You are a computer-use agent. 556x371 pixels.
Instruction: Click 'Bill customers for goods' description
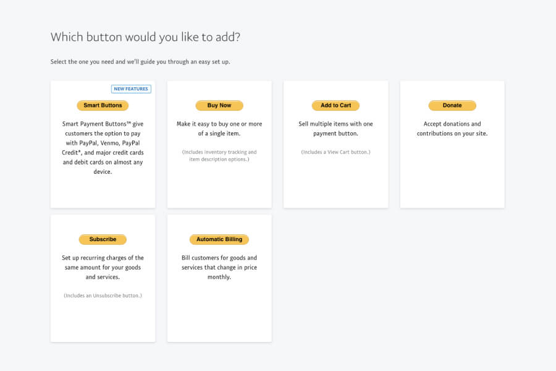(x=219, y=267)
